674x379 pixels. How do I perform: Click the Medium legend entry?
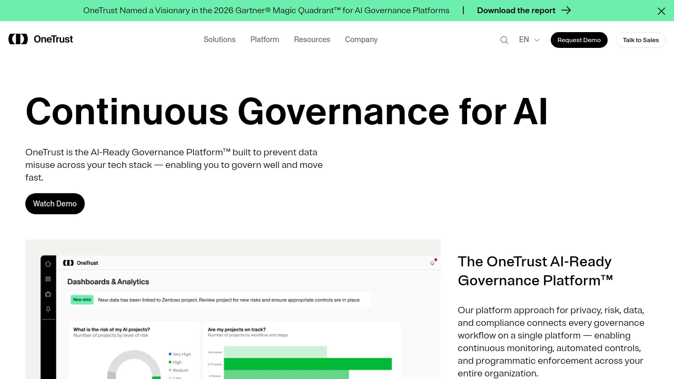[178, 370]
